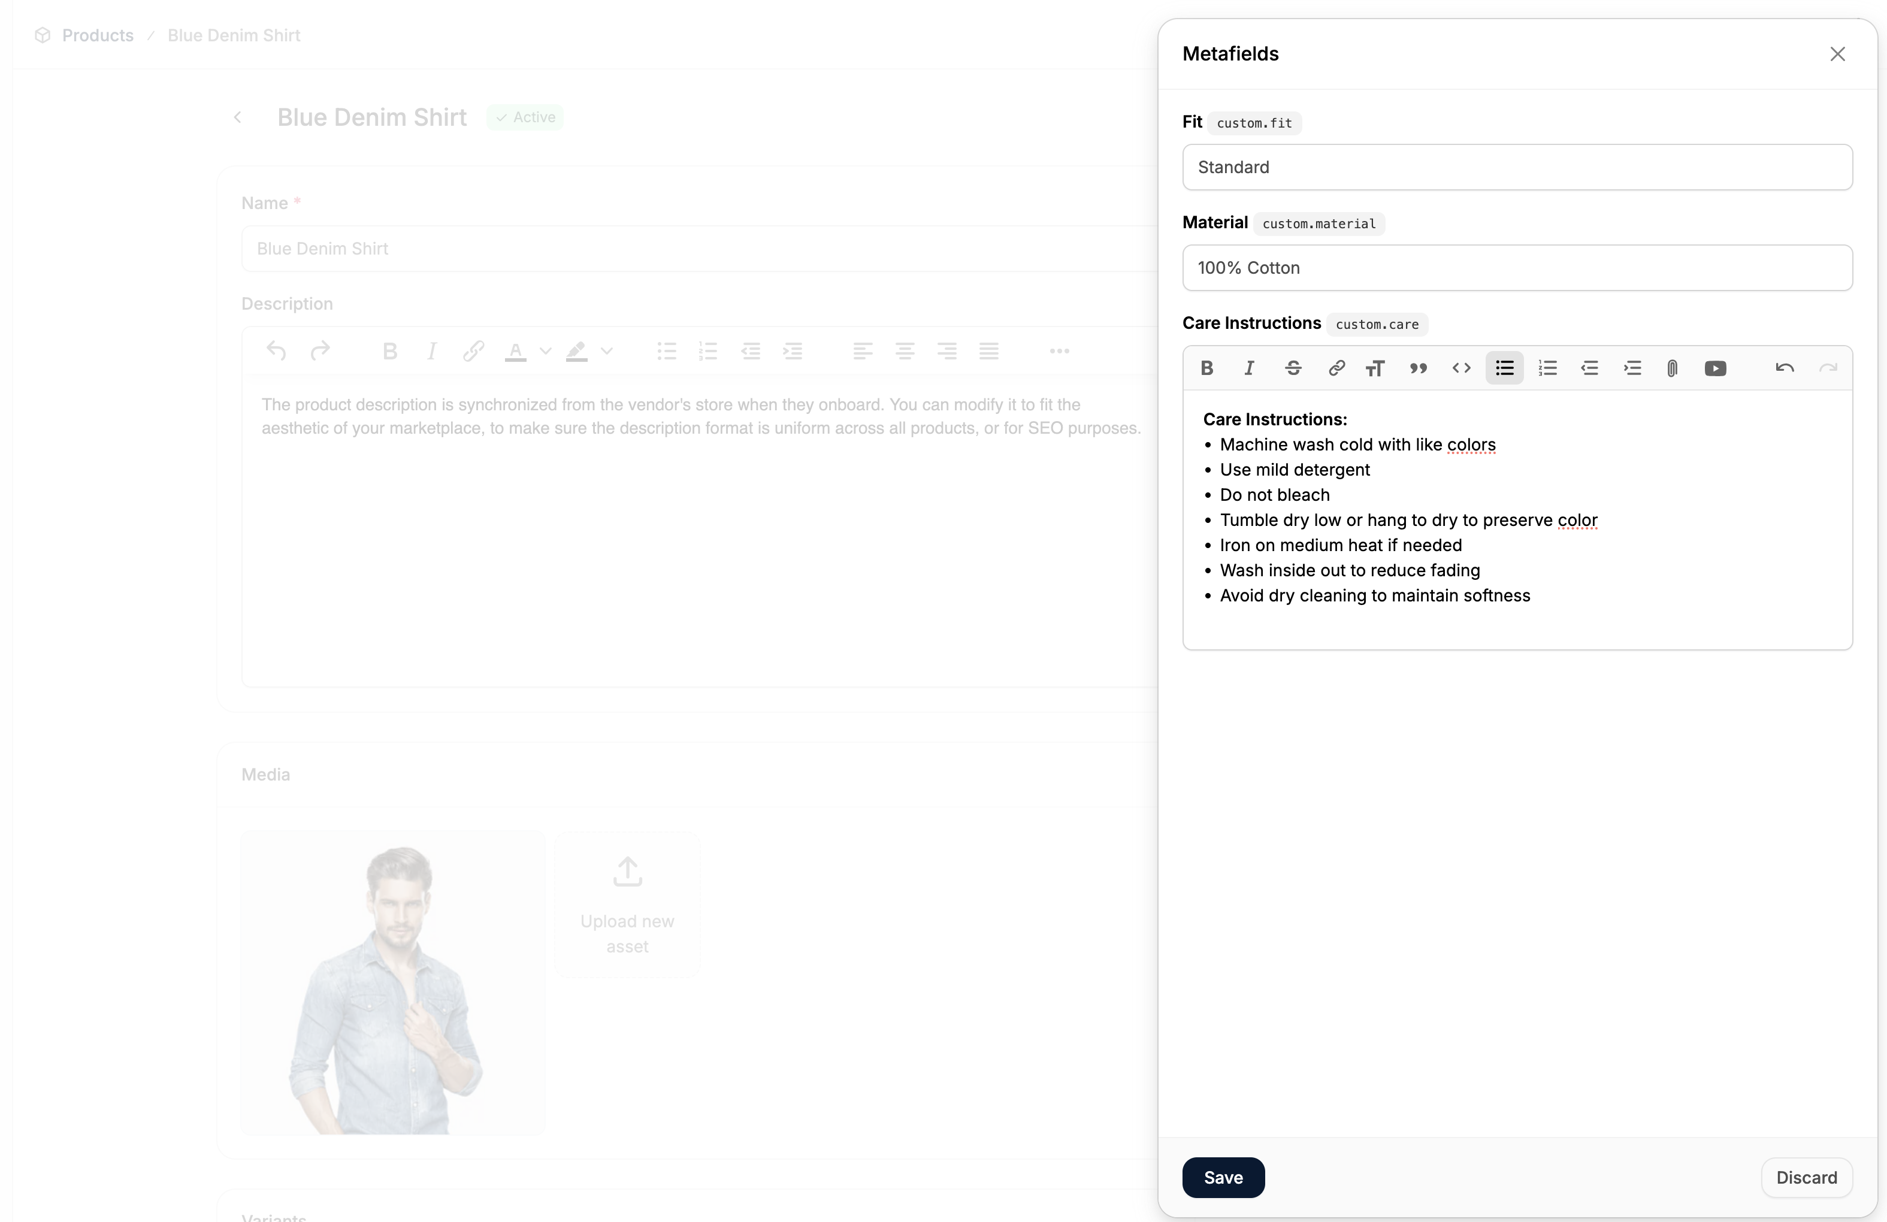Discard the metafields changes
The width and height of the screenshot is (1887, 1222).
click(1806, 1178)
